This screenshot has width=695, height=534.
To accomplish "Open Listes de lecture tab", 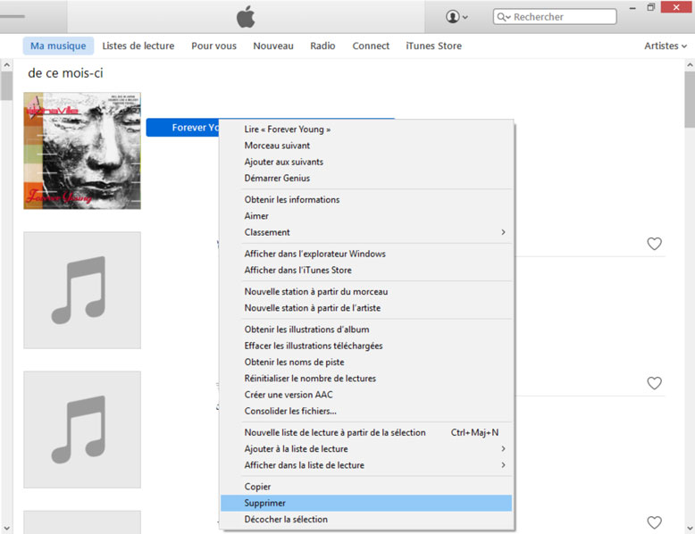I will point(138,46).
